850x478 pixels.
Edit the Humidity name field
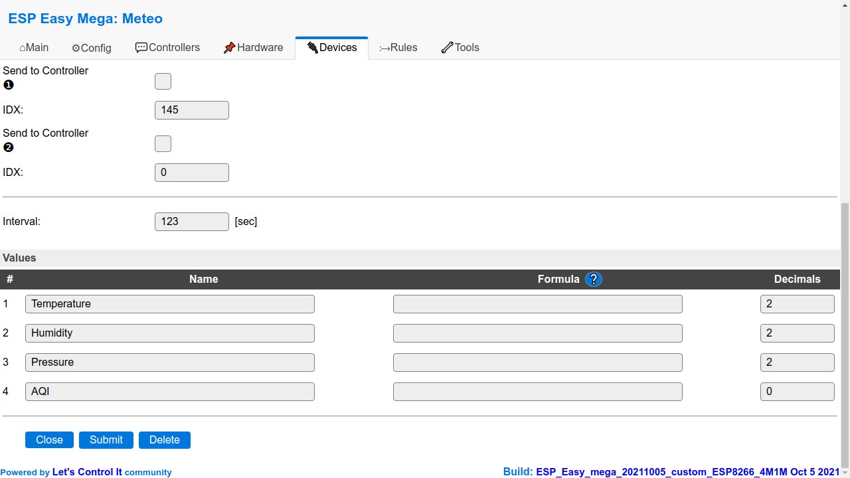click(x=170, y=333)
